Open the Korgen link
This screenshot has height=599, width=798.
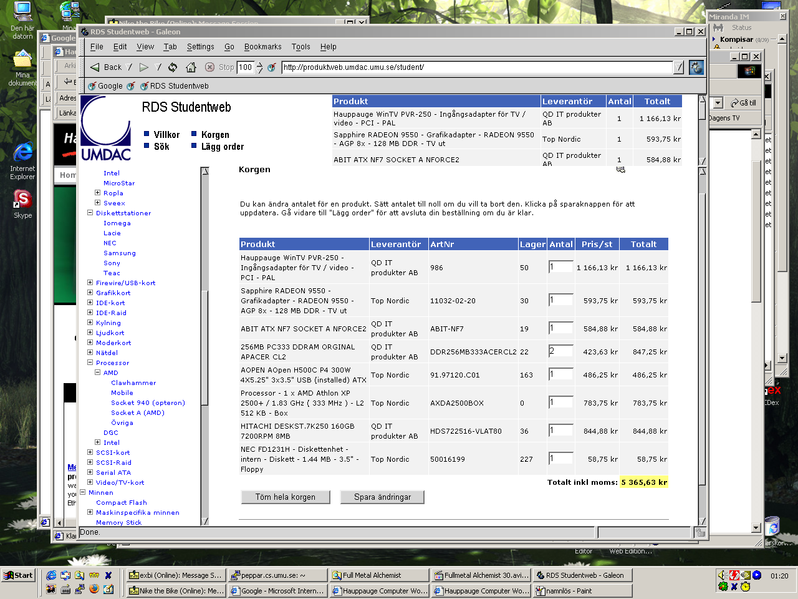(215, 135)
